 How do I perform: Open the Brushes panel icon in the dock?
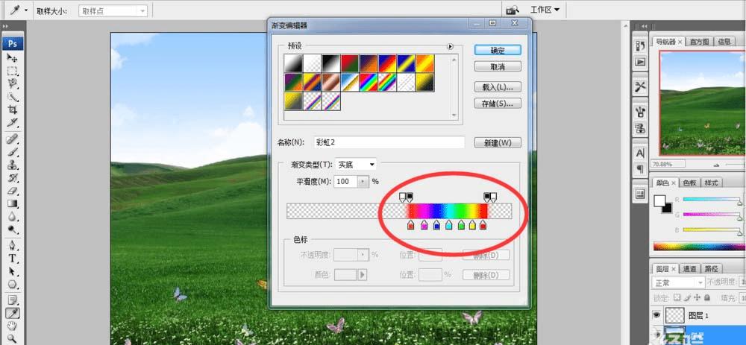640,112
